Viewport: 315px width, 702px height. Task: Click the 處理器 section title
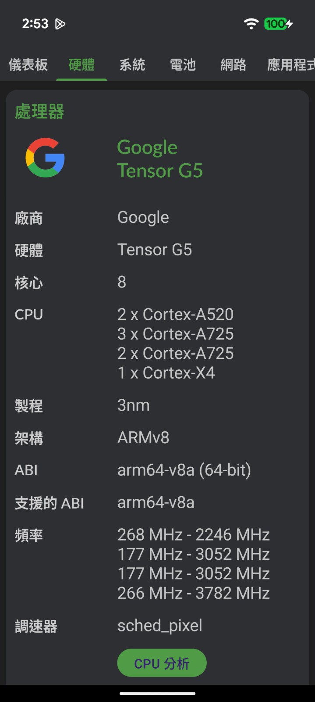pyautogui.click(x=39, y=111)
